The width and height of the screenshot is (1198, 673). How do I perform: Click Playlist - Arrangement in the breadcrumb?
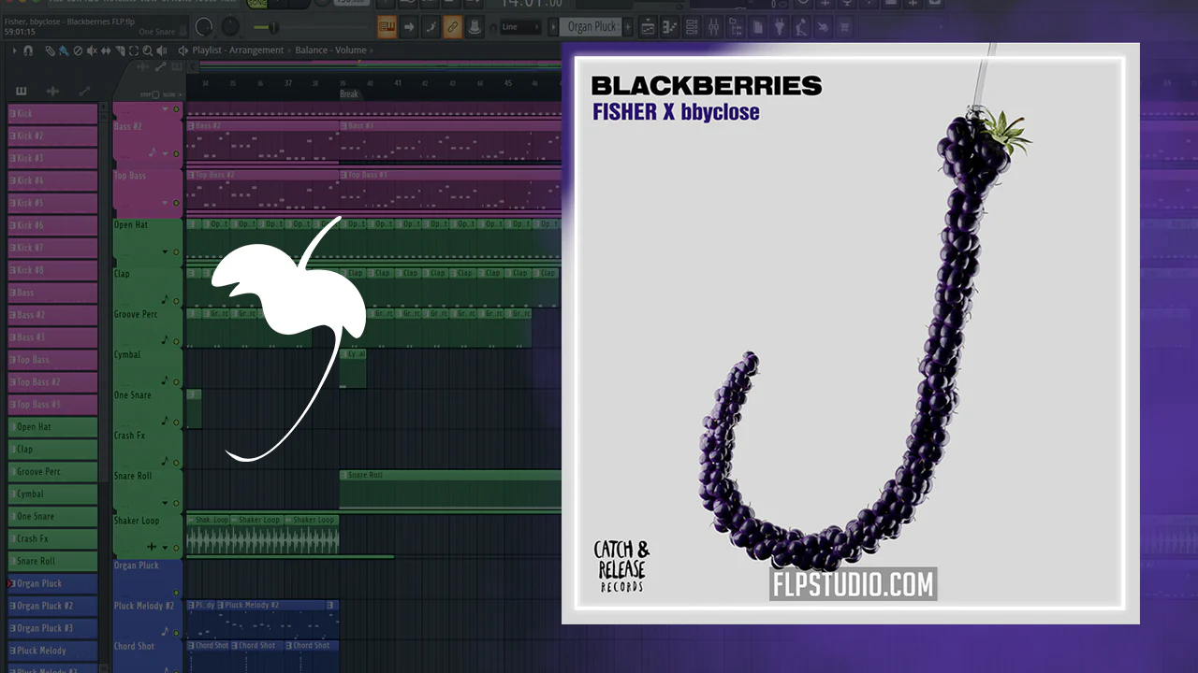click(x=238, y=50)
